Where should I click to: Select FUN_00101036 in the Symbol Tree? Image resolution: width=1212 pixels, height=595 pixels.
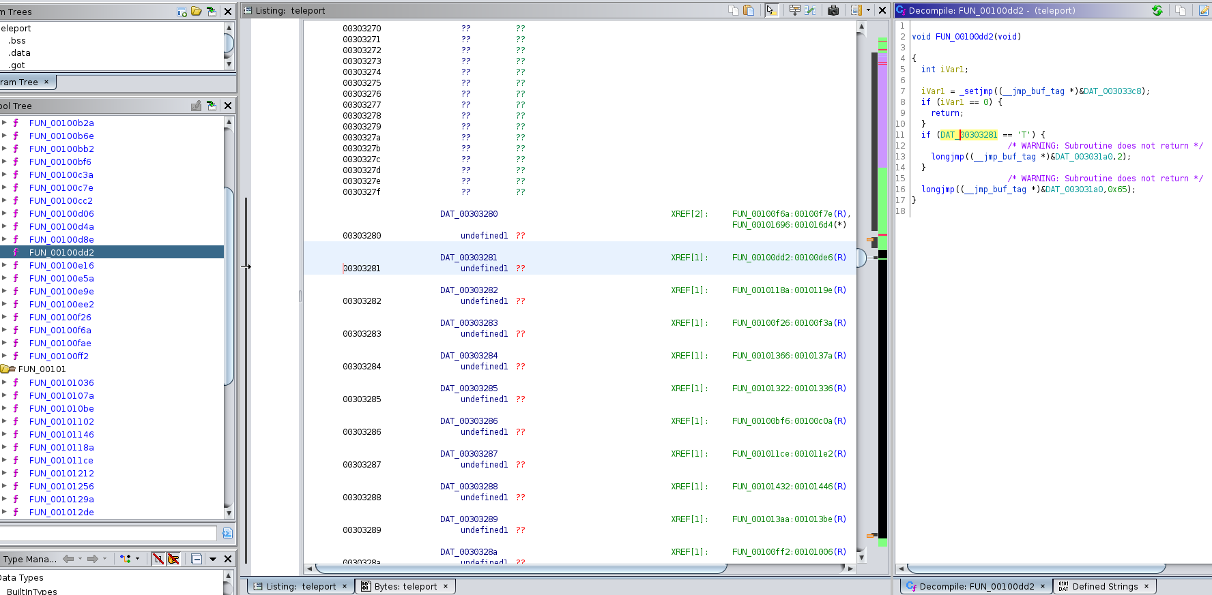click(61, 383)
